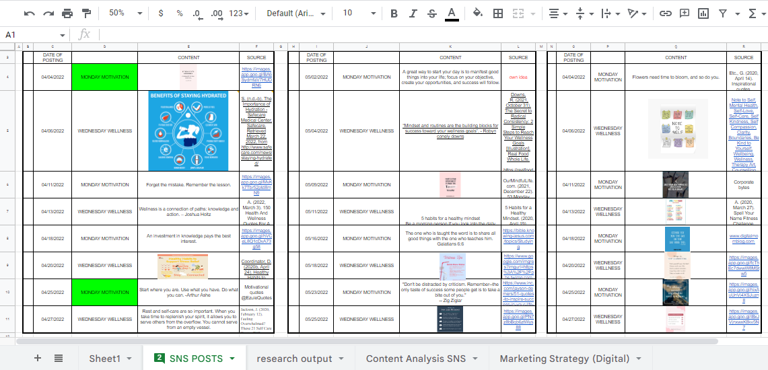Open the bible.knowing-jesus.com source link
Viewport: 768px width, 370px height.
(x=518, y=238)
